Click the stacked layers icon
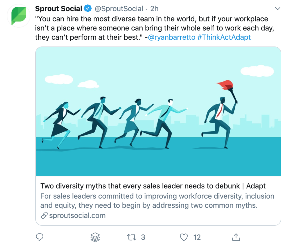 [x=95, y=238]
